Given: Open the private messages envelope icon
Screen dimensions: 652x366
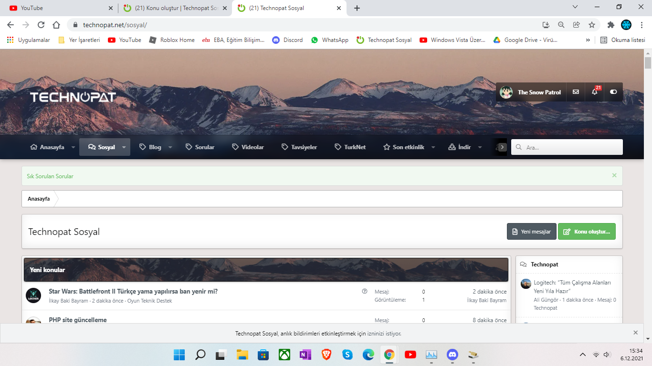Looking at the screenshot, I should [x=576, y=92].
